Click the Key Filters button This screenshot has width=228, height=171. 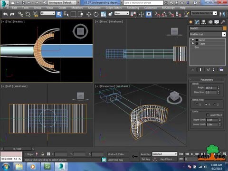[x=167, y=159]
